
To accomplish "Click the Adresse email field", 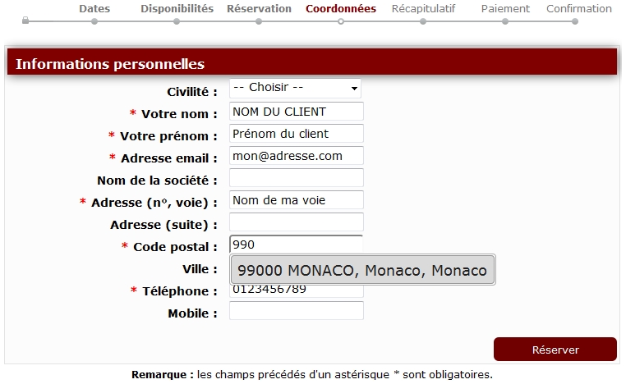I will click(x=296, y=156).
